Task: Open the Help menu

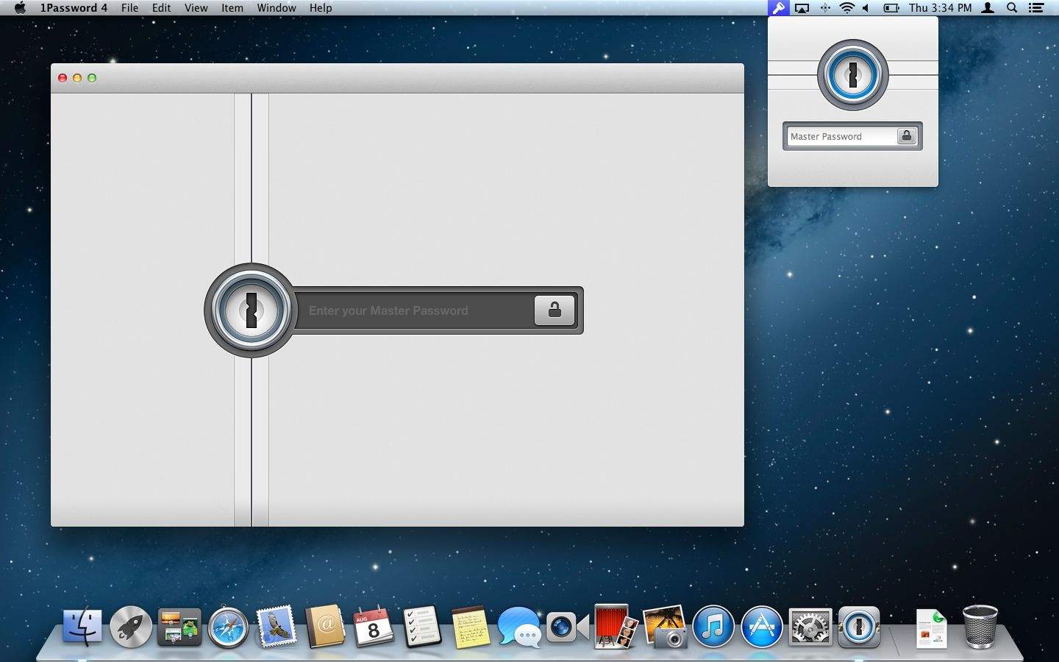Action: point(320,8)
